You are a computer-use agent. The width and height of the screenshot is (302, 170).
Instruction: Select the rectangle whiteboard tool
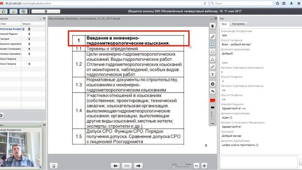pyautogui.click(x=212, y=44)
